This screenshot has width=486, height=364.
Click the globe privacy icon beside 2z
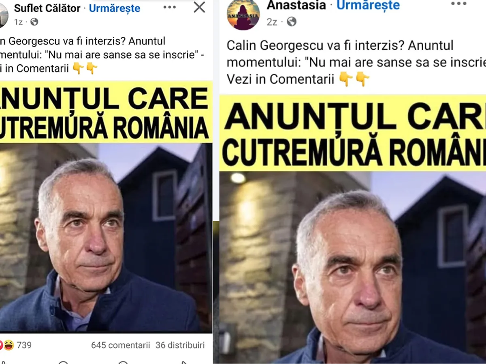point(292,21)
